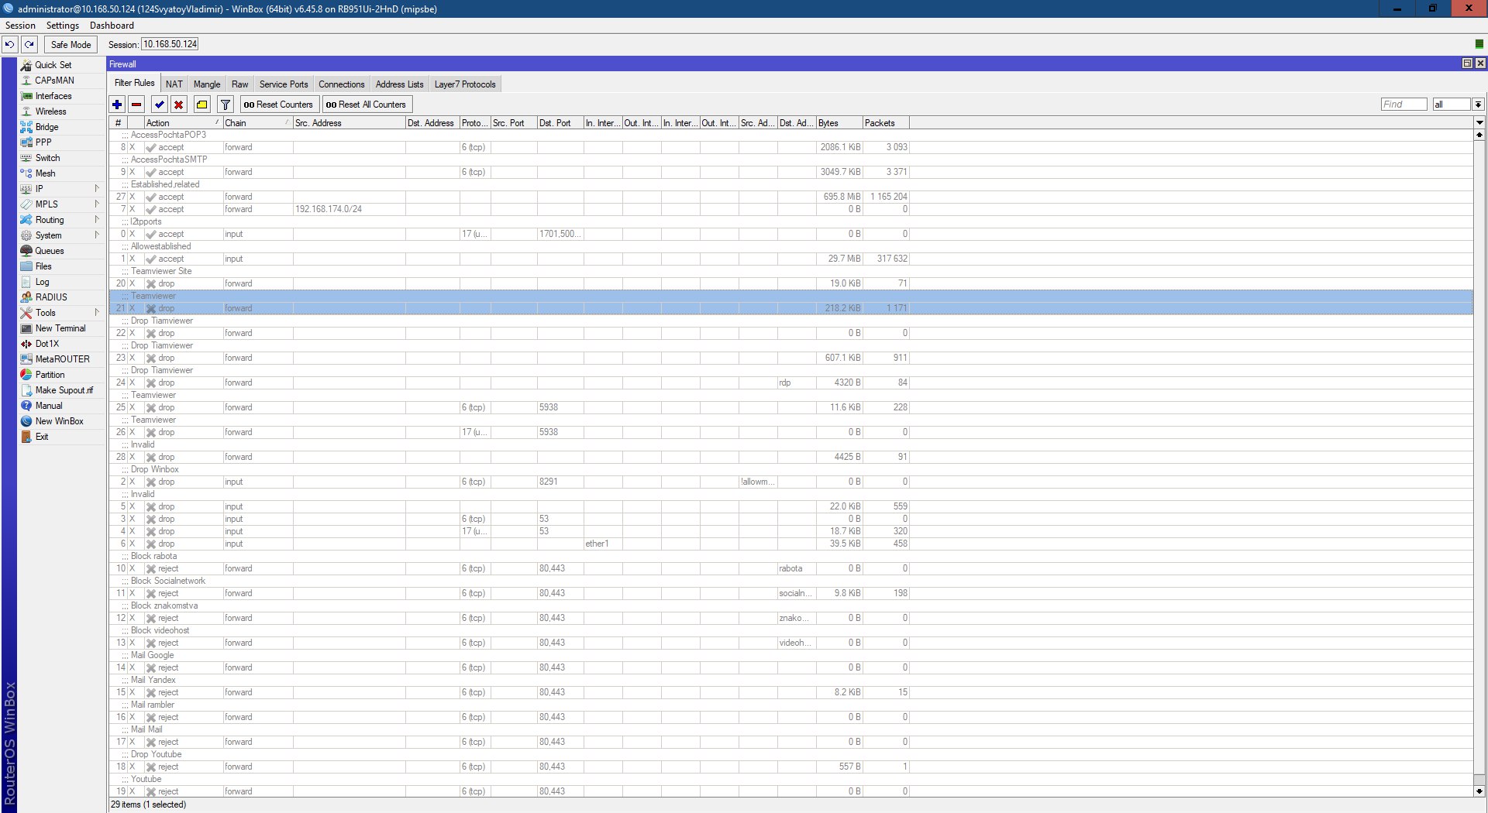Screen dimensions: 1488x813
Task: Click the Reset All Counters button
Action: 366,105
